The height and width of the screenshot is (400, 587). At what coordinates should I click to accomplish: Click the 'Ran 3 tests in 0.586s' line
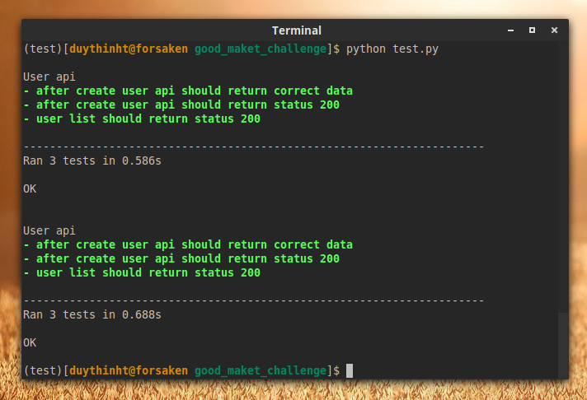pyautogui.click(x=92, y=160)
